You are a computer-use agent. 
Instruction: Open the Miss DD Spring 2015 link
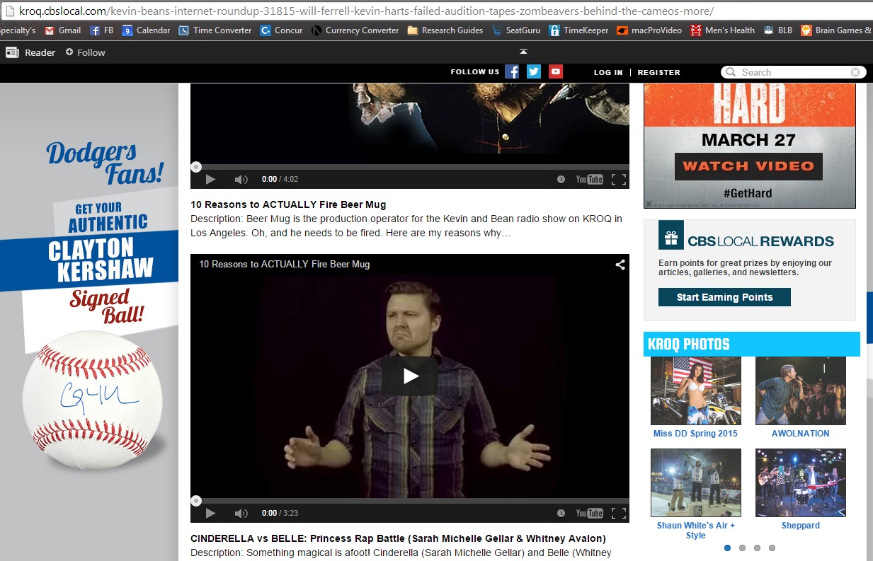click(x=695, y=434)
